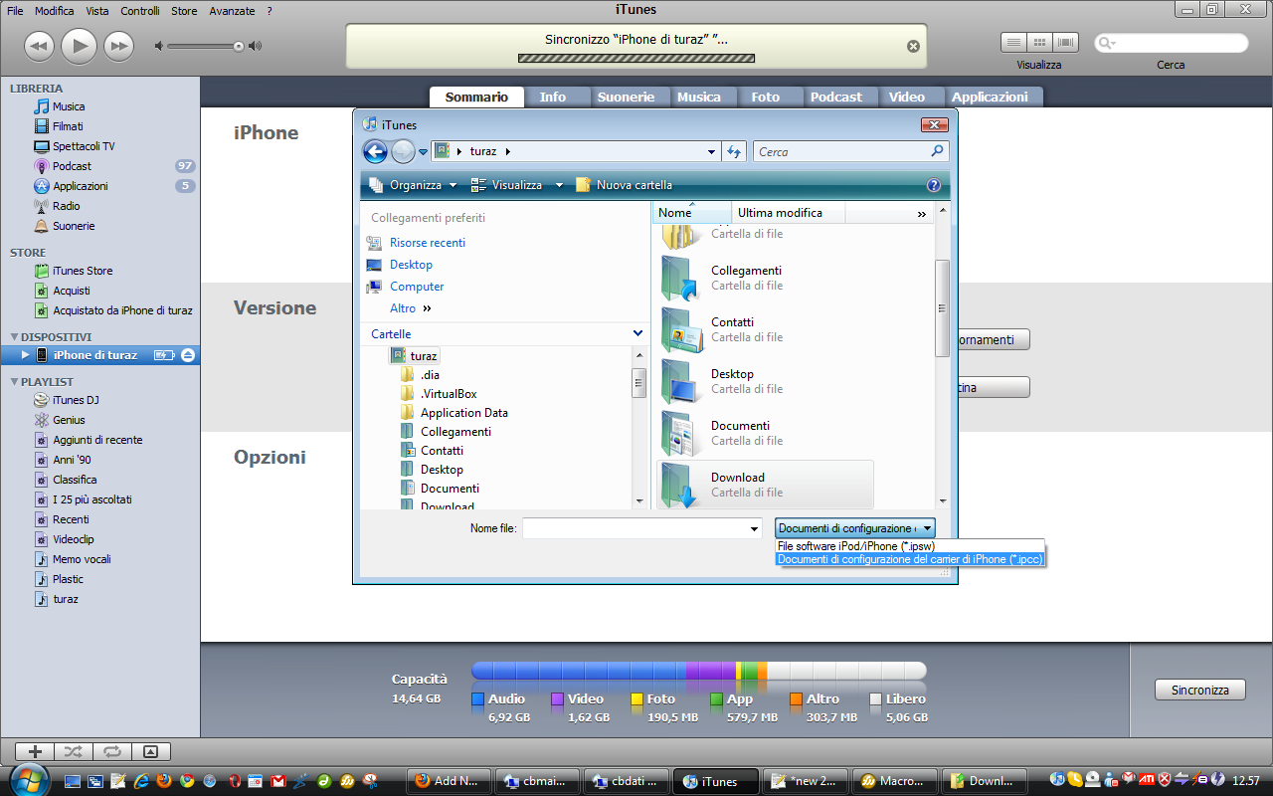Collapse the Cartelle folder pane
The height and width of the screenshot is (796, 1273).
tap(637, 334)
